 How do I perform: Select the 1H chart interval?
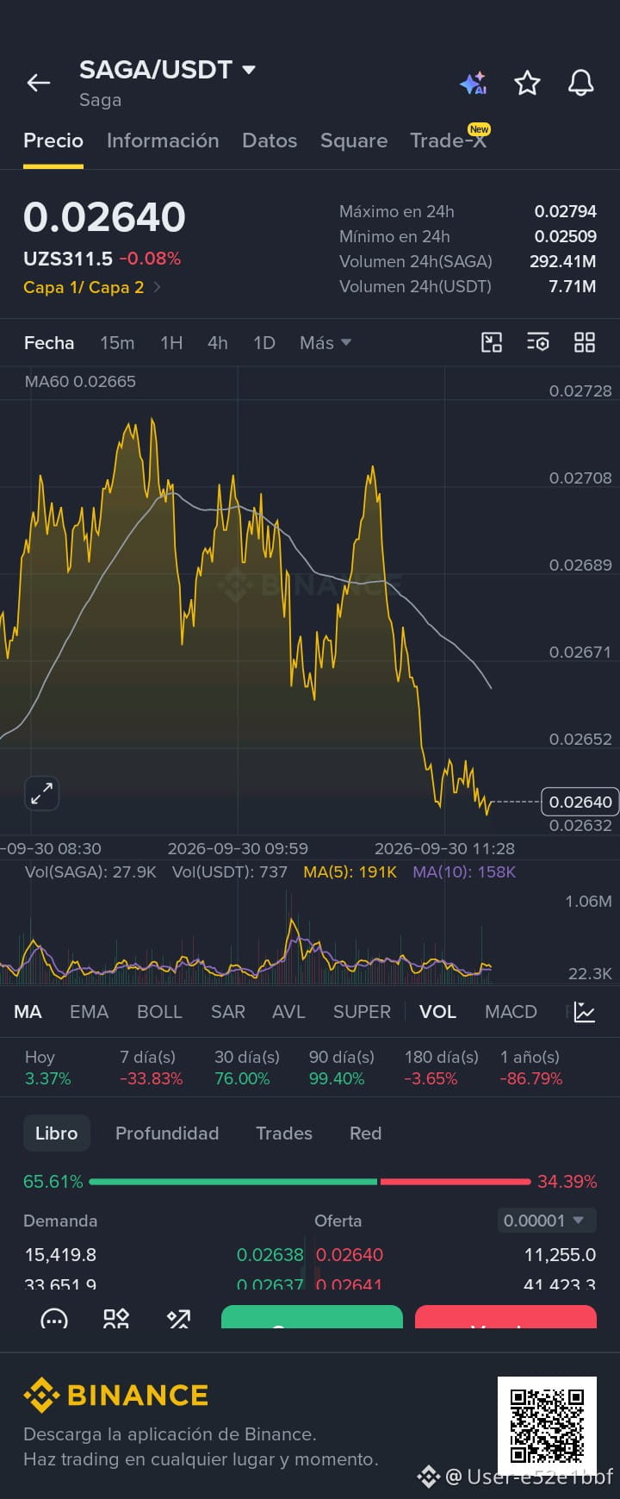click(171, 342)
